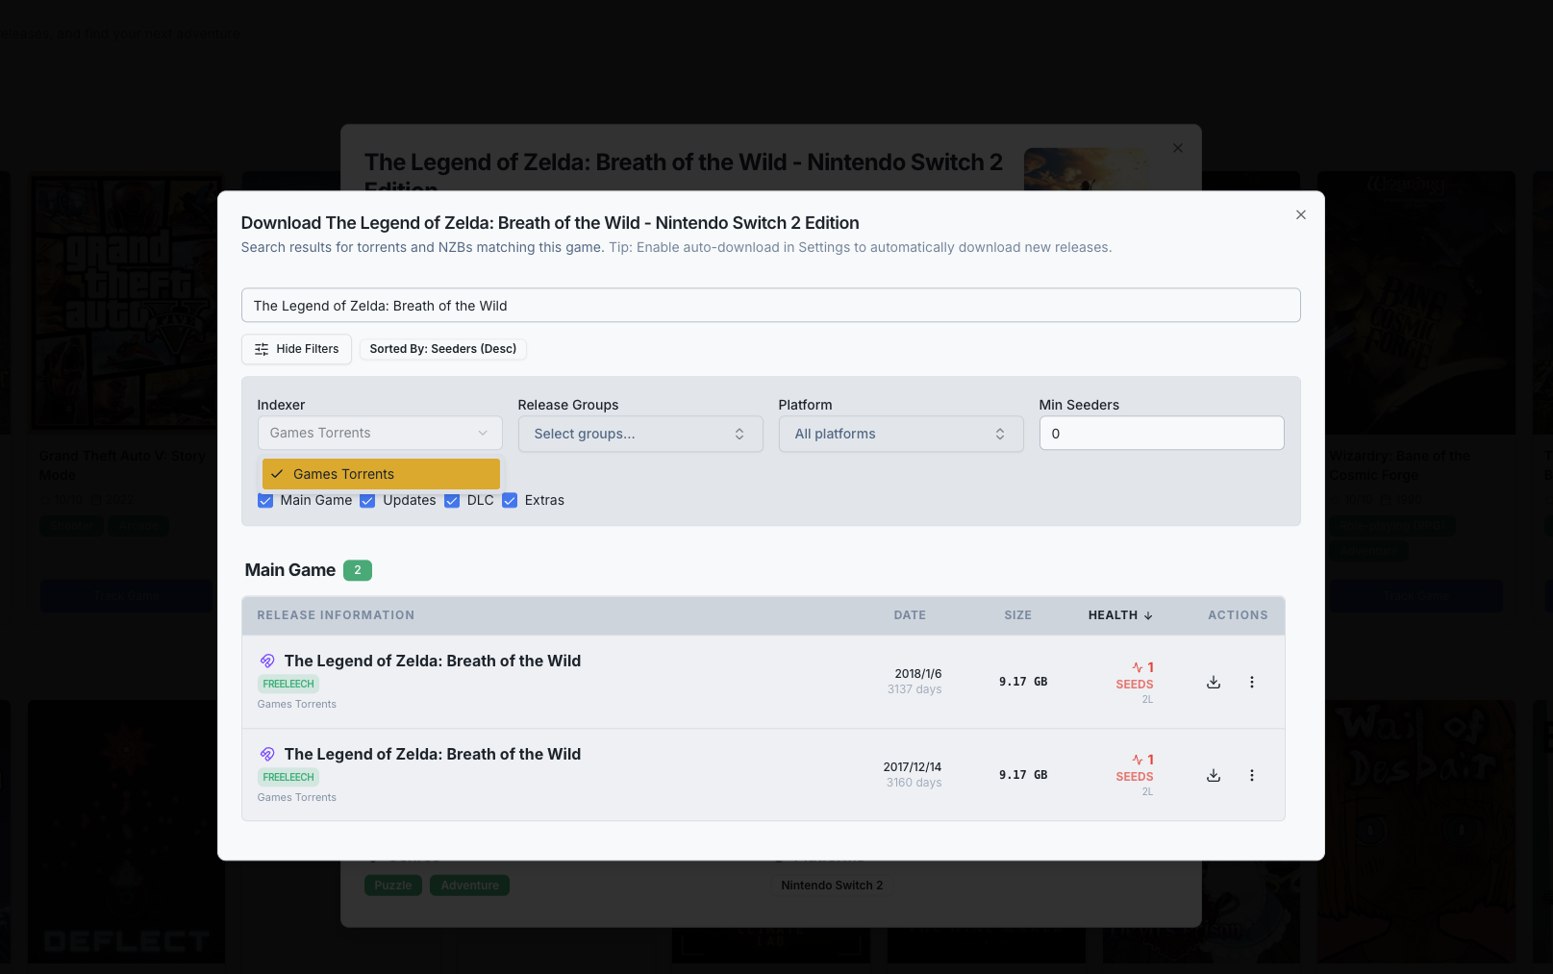The width and height of the screenshot is (1553, 974).
Task: Click the Date column header
Action: point(910,615)
